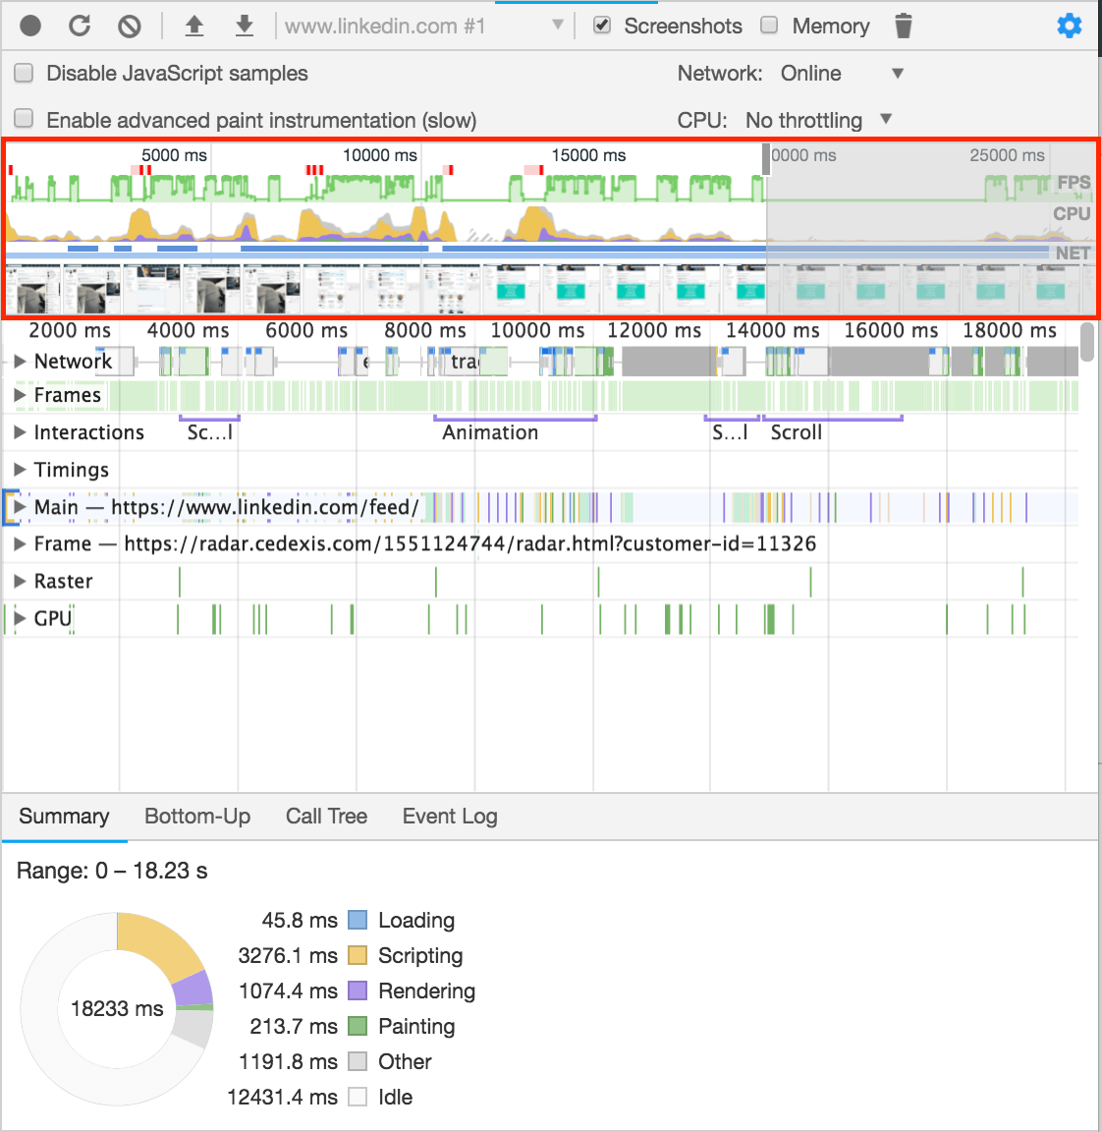Click the 18233 ms donut chart center

(117, 1008)
